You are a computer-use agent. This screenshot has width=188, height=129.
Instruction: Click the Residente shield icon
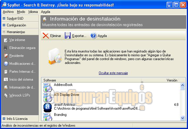(6, 56)
